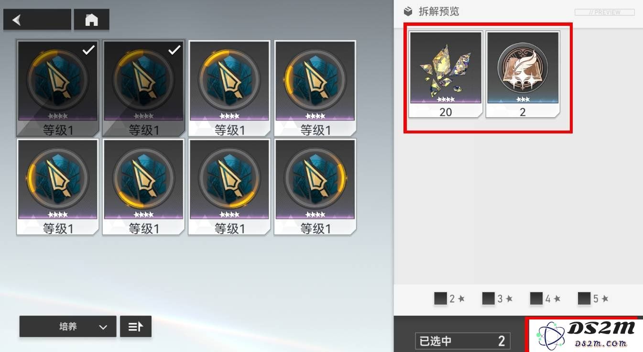Select the crystal shards reward showing 20

click(446, 75)
